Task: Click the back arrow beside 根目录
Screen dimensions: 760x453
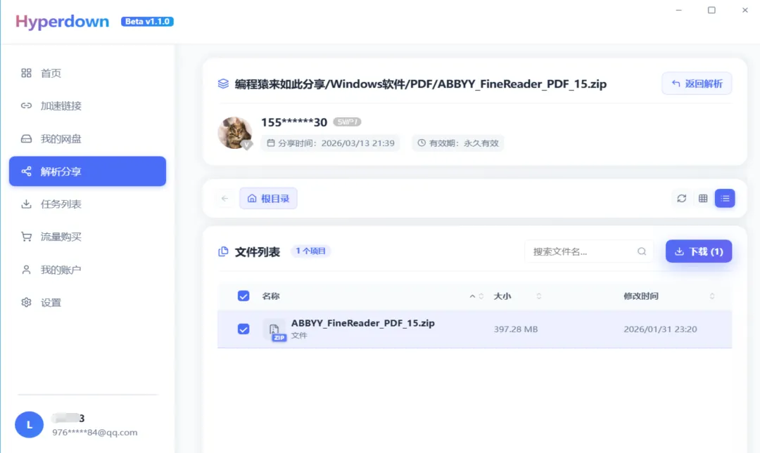Action: point(225,199)
